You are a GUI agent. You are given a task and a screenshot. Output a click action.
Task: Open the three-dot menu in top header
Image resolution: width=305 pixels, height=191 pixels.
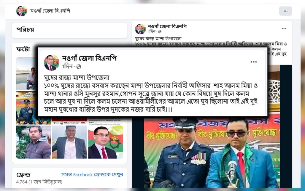point(285,11)
